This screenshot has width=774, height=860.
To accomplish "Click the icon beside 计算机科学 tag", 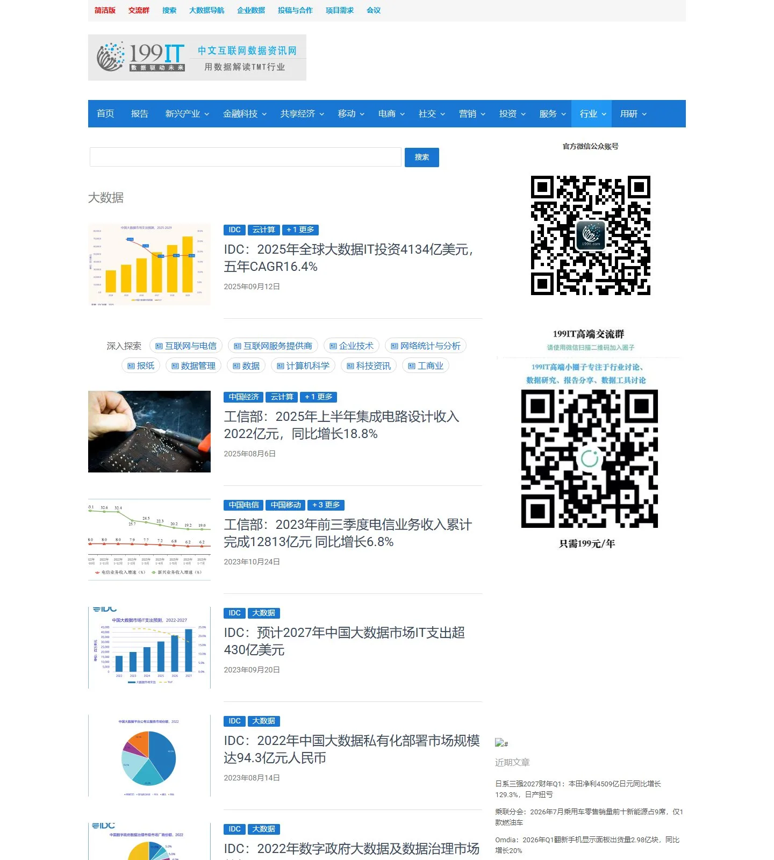I will pos(281,366).
